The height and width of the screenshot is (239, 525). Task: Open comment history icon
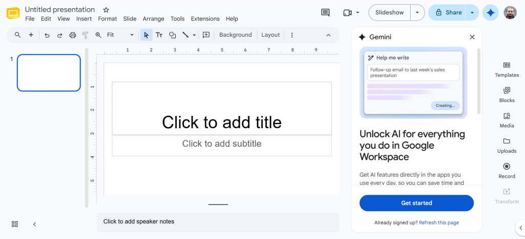pyautogui.click(x=325, y=13)
